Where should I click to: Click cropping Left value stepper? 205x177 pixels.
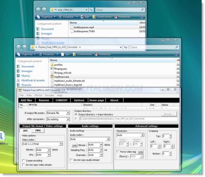[159, 146]
